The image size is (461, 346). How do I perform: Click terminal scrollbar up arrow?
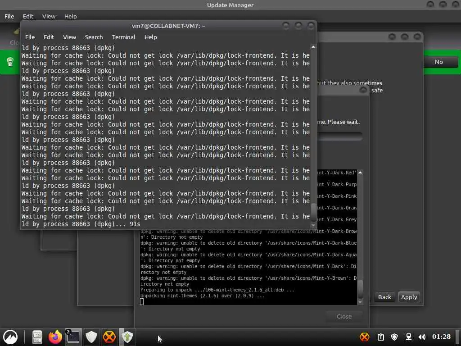click(x=313, y=47)
